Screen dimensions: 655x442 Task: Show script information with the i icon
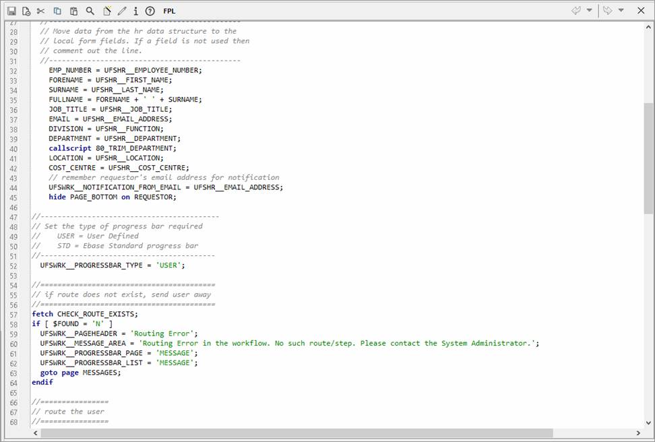pyautogui.click(x=135, y=11)
